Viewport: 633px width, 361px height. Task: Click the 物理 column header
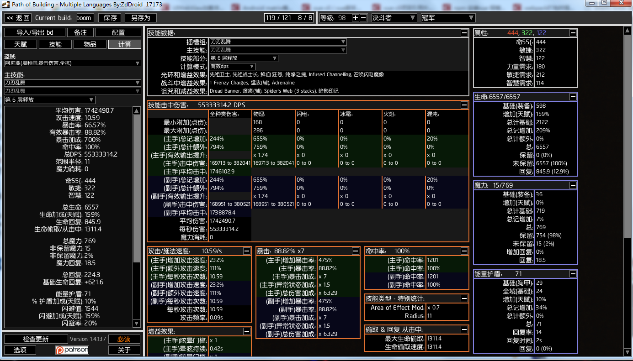pos(260,114)
